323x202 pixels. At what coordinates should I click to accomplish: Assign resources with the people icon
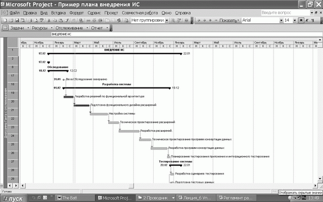click(119, 20)
